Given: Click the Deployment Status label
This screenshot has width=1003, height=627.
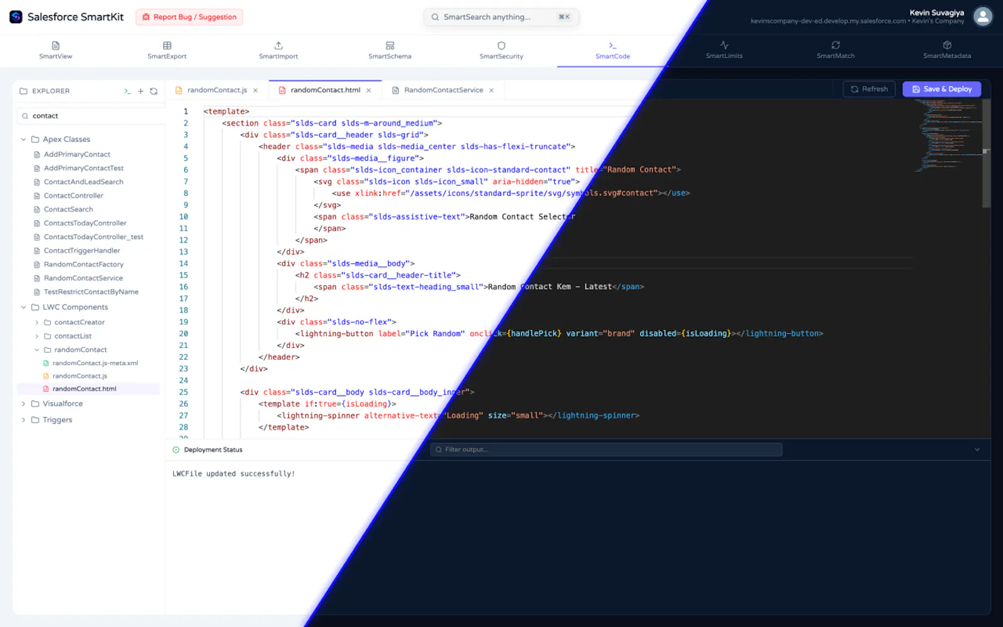Looking at the screenshot, I should pyautogui.click(x=213, y=450).
